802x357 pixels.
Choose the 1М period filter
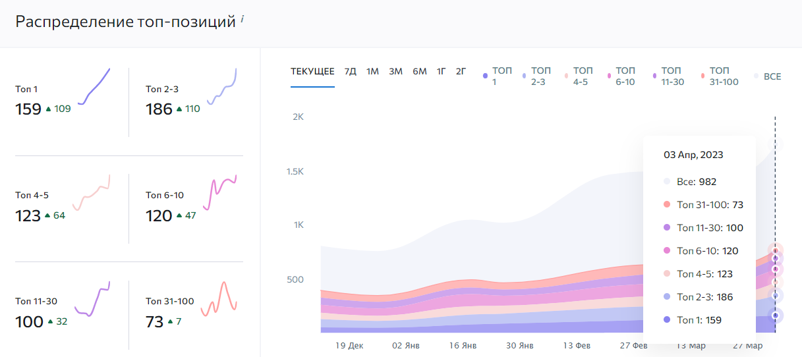pos(372,71)
